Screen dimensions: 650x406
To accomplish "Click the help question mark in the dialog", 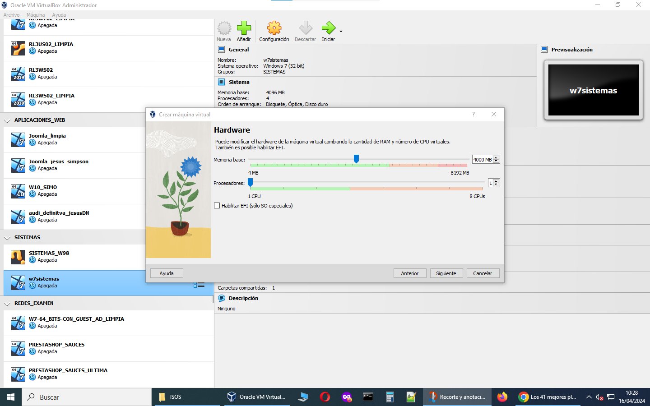I will point(473,115).
